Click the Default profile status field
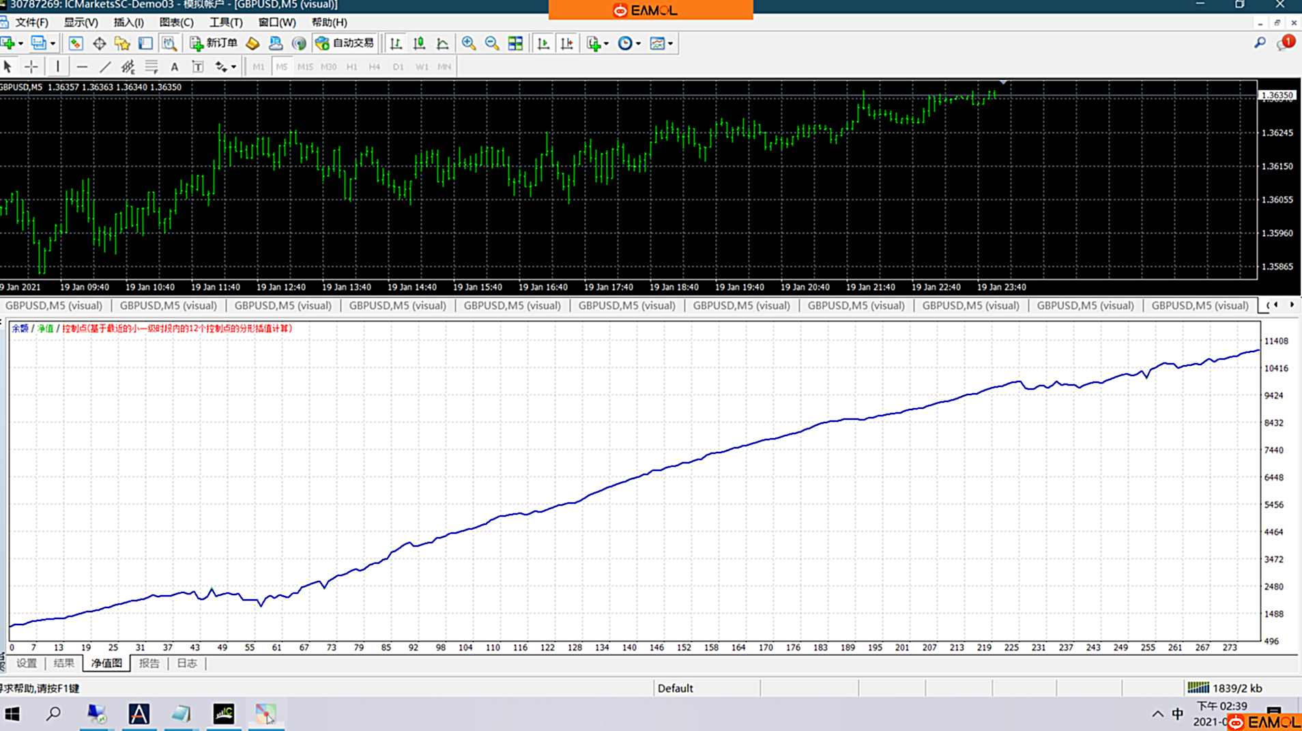The width and height of the screenshot is (1302, 731). (706, 688)
